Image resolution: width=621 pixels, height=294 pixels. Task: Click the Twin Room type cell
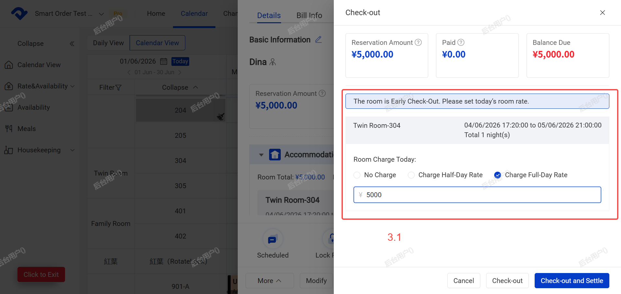point(111,173)
